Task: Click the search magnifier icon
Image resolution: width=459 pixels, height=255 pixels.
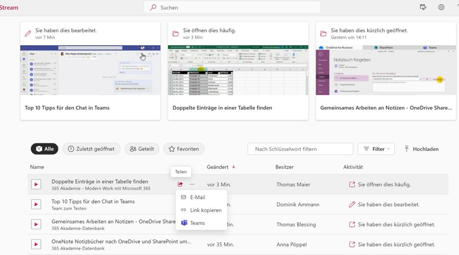Action: pyautogui.click(x=153, y=8)
